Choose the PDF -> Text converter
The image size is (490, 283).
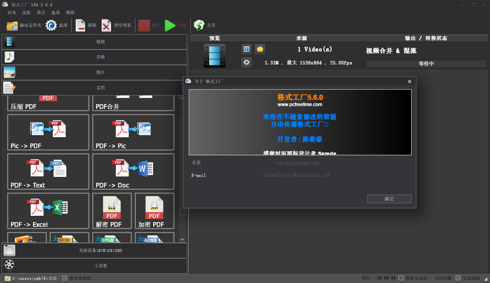coord(48,171)
